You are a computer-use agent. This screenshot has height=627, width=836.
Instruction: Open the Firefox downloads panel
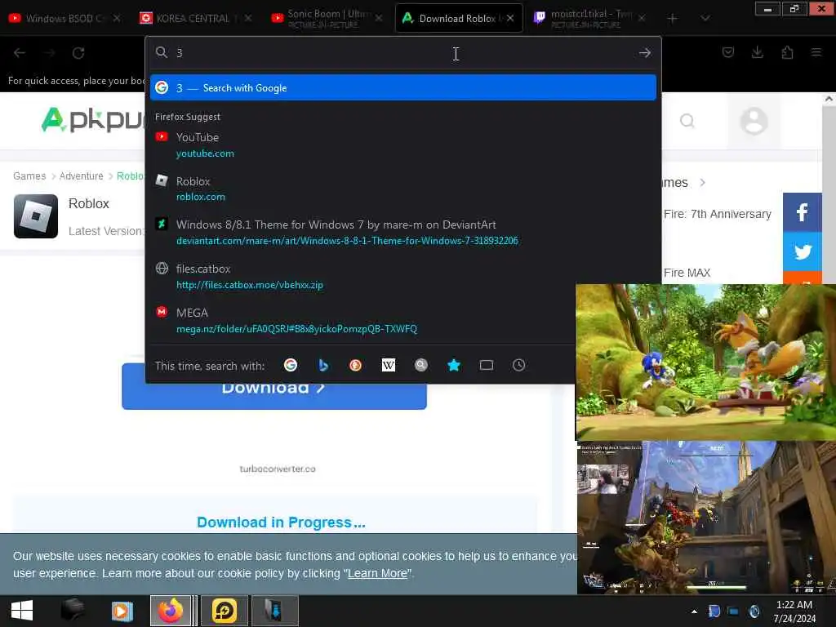(757, 52)
